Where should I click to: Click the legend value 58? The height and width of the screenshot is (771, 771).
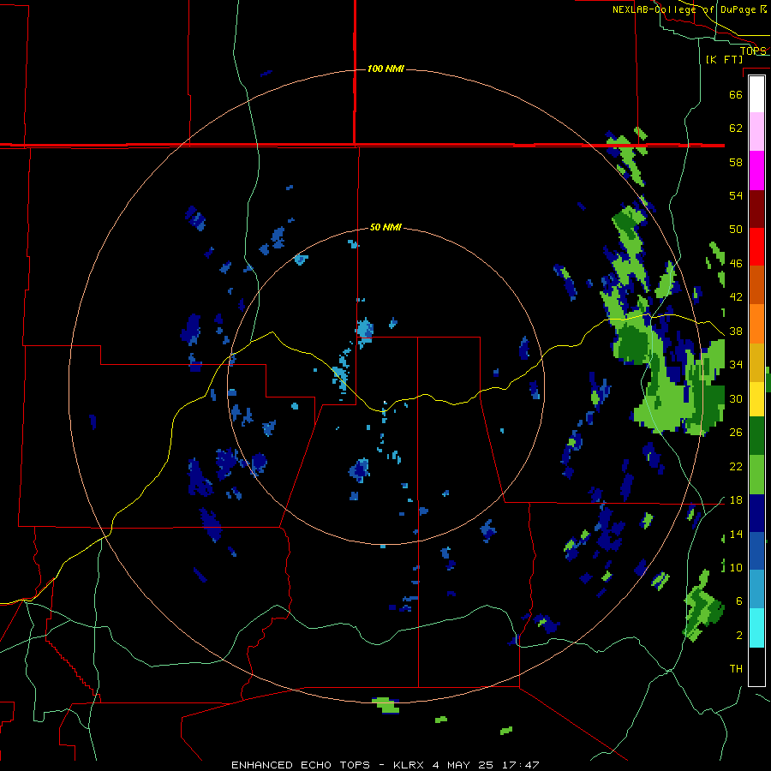point(736,162)
